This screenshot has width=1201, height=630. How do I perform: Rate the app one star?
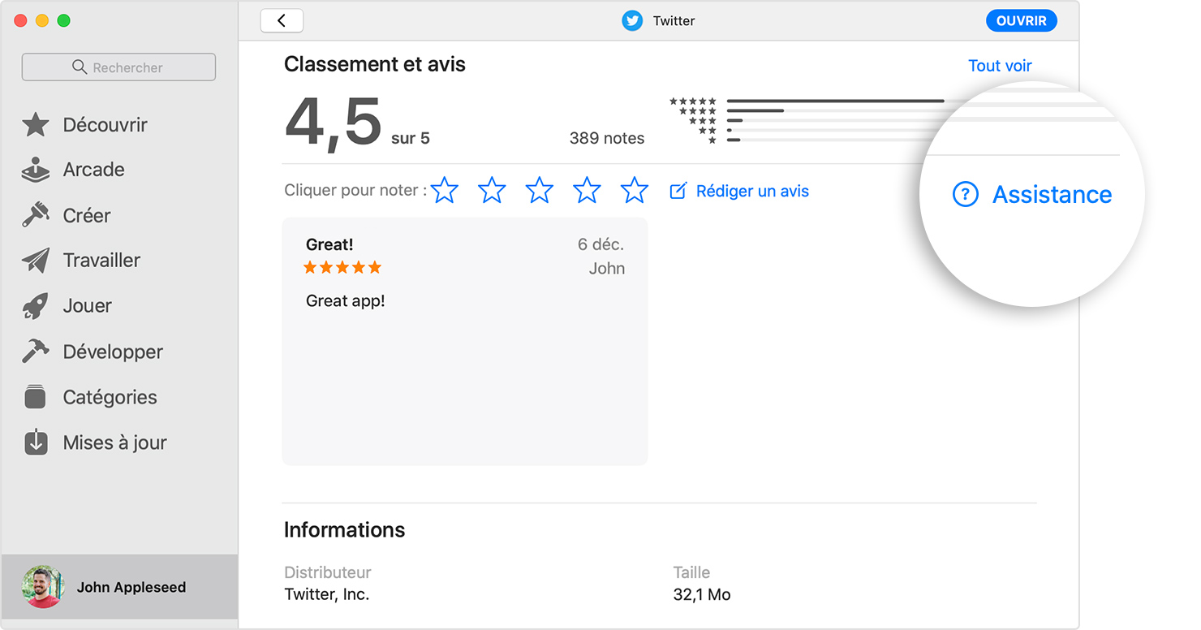[445, 191]
